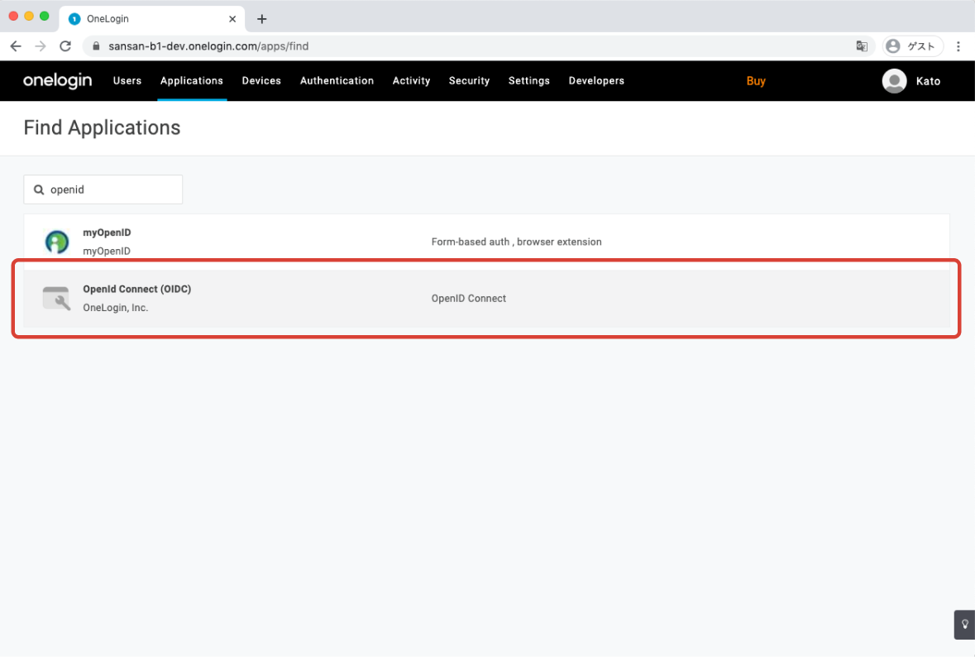The height and width of the screenshot is (657, 975).
Task: Click the guest profile button
Action: click(913, 46)
